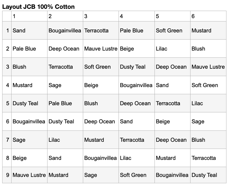Click the Sage cell in row 4
230x189 pixels.
pyautogui.click(x=65, y=85)
